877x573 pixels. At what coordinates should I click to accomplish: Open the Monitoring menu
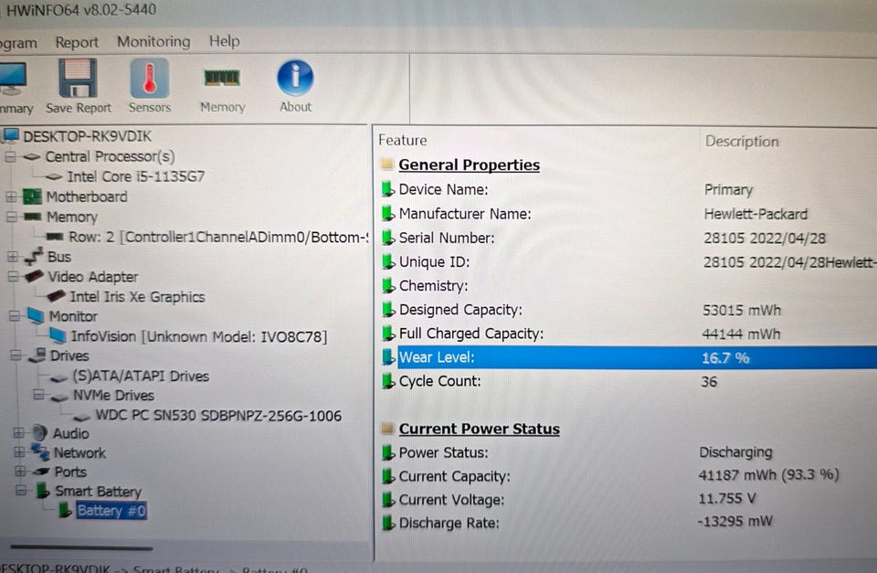153,42
